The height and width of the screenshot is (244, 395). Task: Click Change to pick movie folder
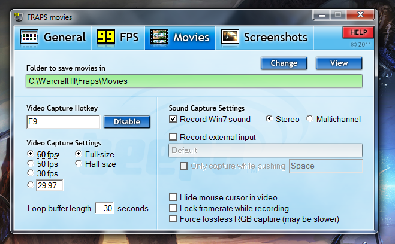pos(284,63)
